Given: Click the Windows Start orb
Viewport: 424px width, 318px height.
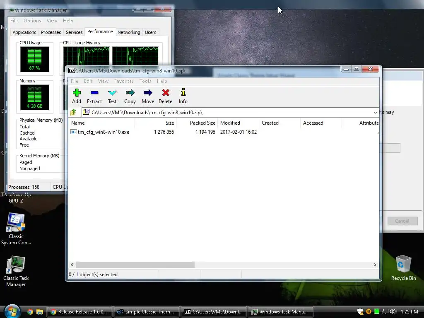Looking at the screenshot, I should [12, 311].
